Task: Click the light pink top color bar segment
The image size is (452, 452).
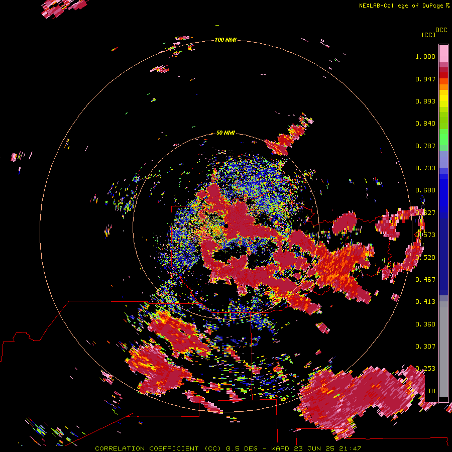Action: [x=443, y=53]
